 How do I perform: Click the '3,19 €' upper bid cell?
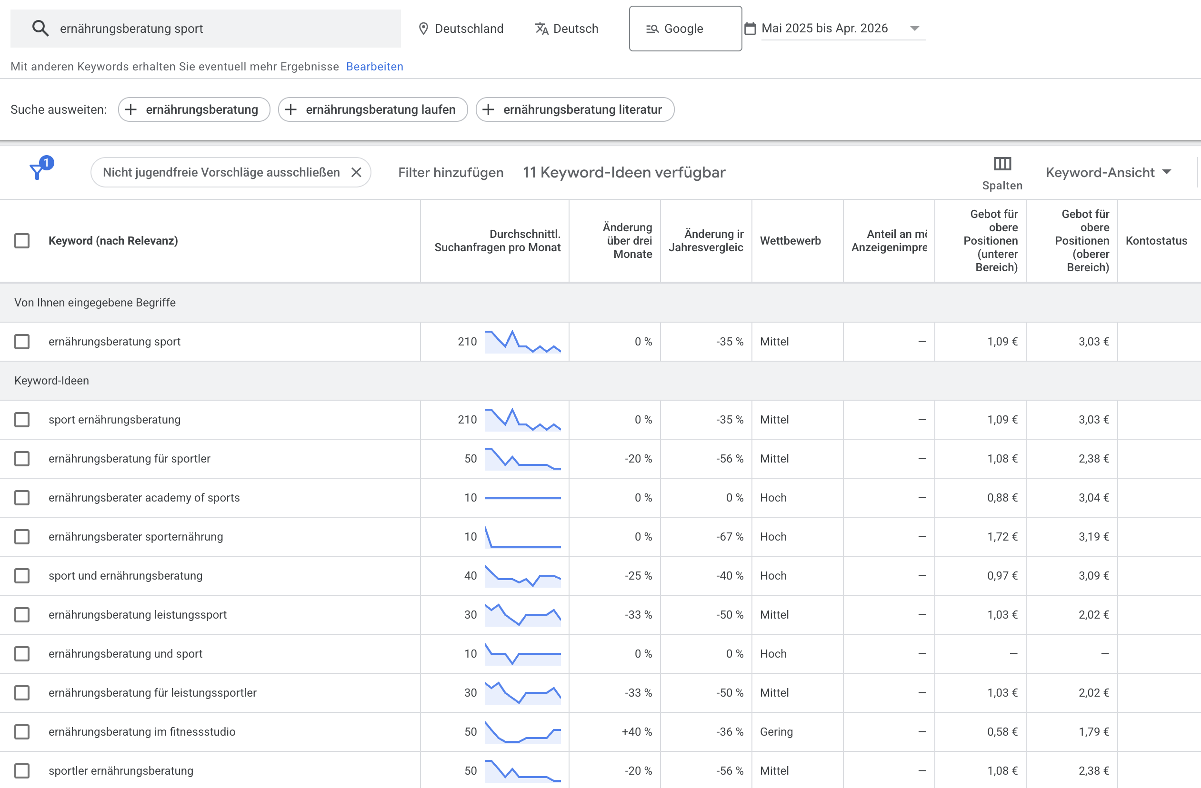1093,536
